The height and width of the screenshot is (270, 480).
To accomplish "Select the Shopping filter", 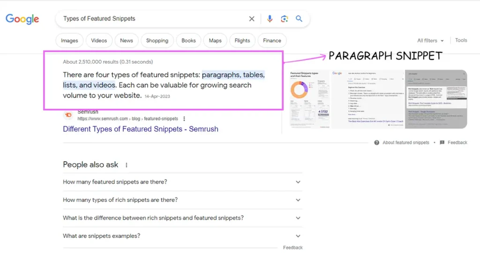I will click(x=157, y=40).
